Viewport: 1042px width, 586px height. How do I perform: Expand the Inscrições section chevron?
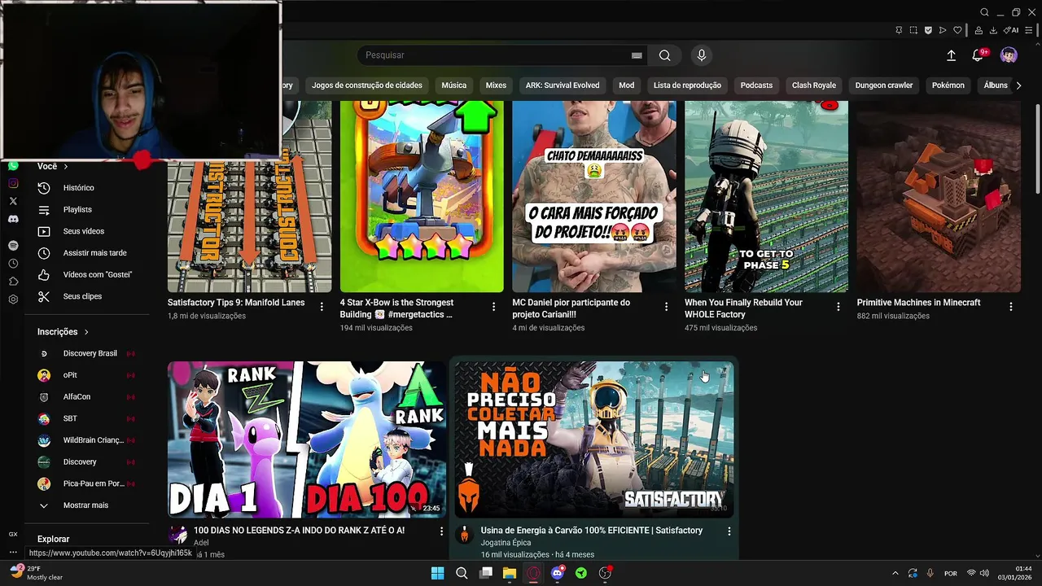[86, 332]
